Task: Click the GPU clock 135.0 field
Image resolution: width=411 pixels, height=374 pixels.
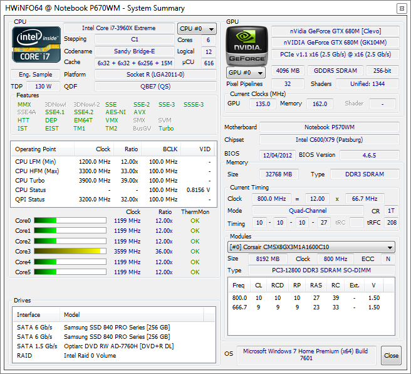Action: click(x=263, y=104)
